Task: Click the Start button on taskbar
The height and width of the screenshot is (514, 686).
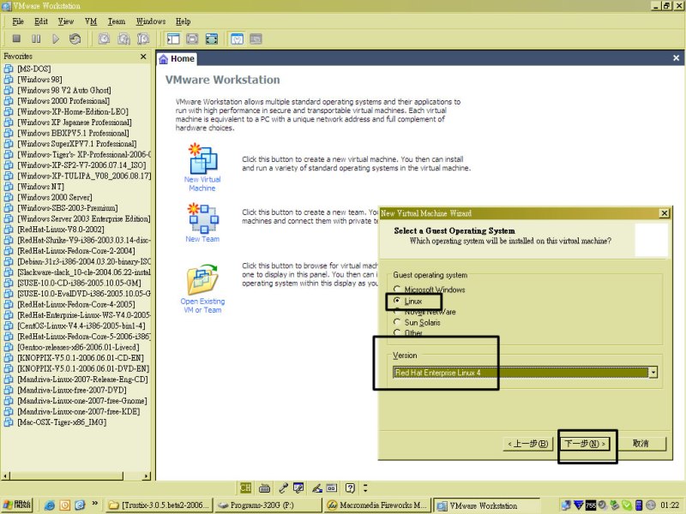Action: (17, 505)
